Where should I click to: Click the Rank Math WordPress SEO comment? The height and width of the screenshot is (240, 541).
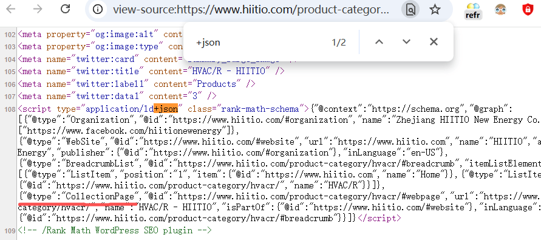point(115,230)
